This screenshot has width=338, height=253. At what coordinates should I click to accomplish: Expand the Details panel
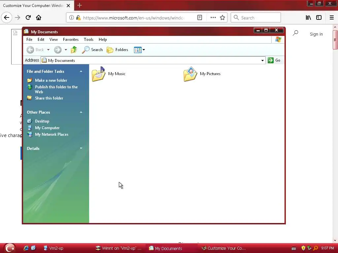pyautogui.click(x=81, y=148)
